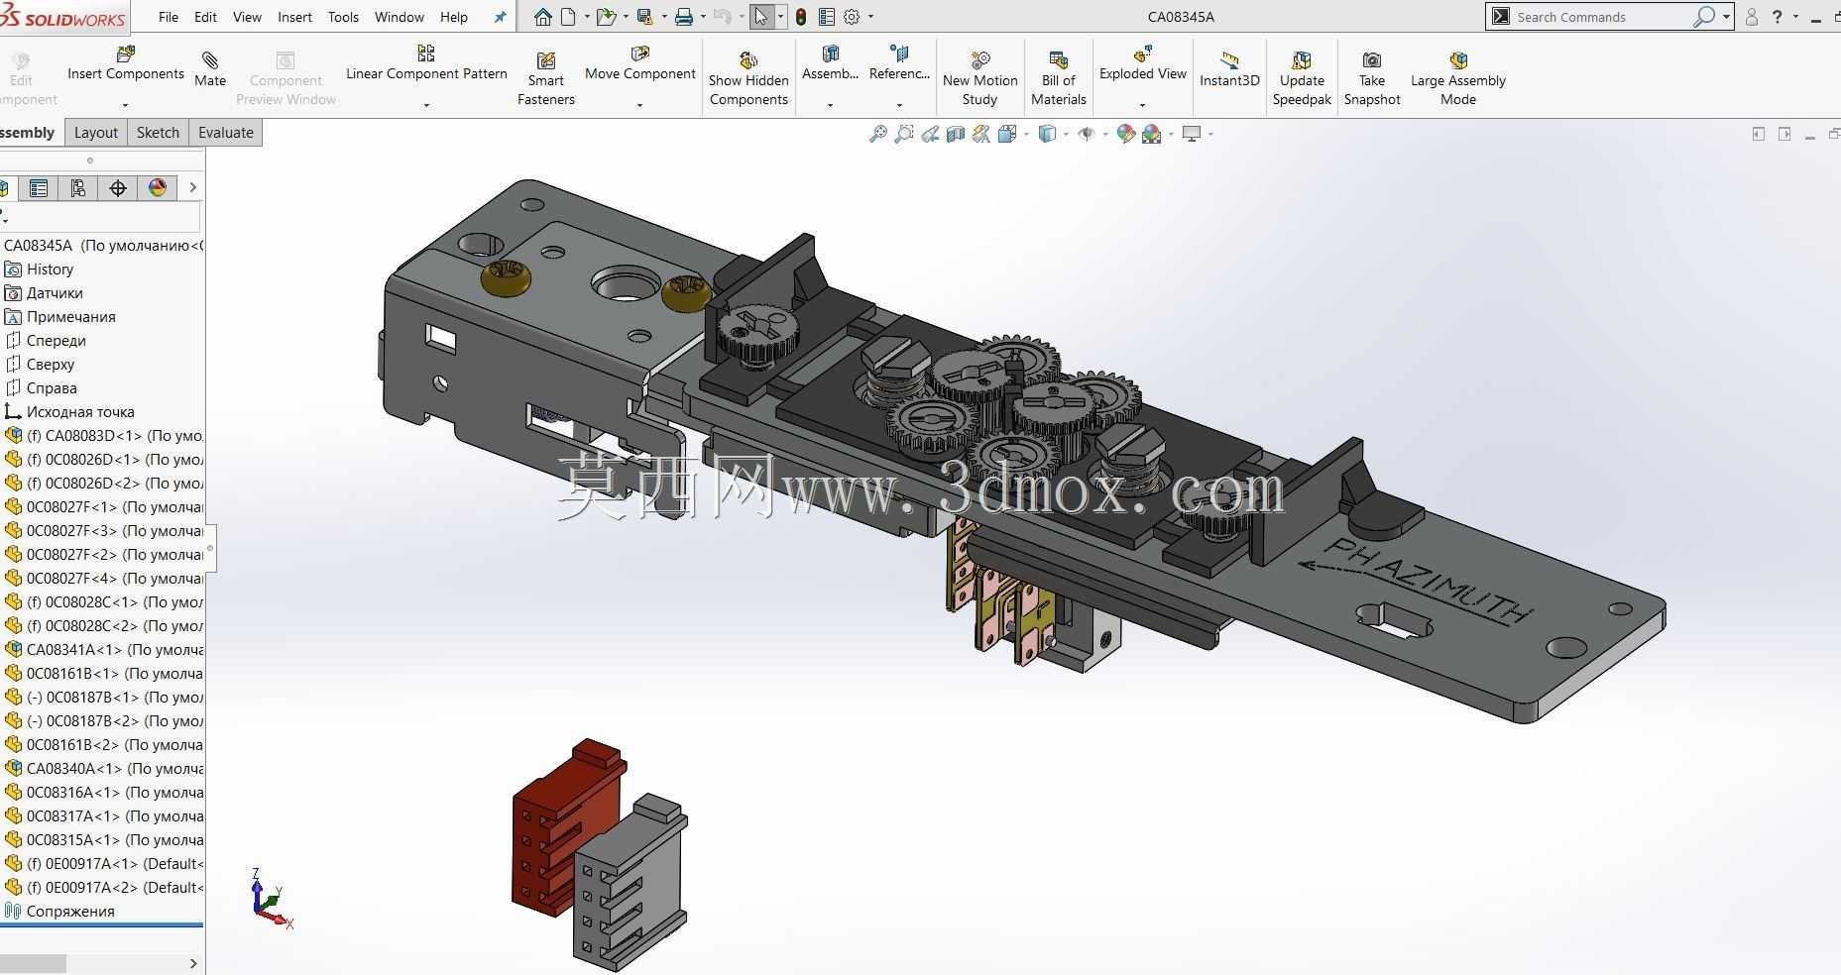Create a new document with New icon

[x=568, y=17]
